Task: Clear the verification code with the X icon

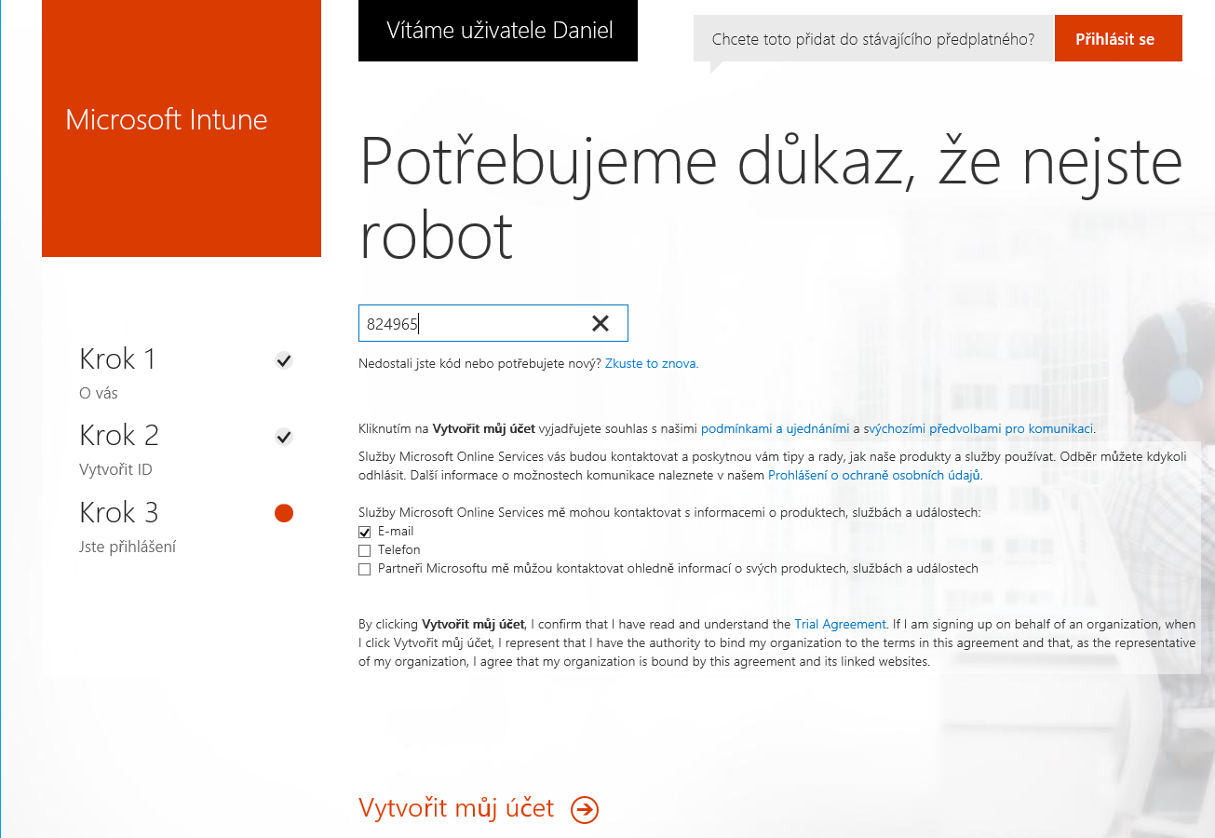Action: (x=601, y=323)
